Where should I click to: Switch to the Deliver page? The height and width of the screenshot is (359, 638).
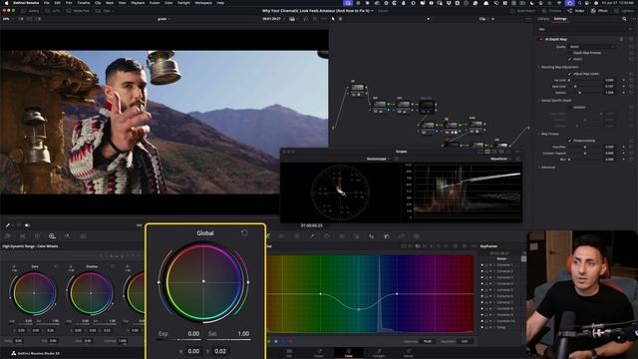409,353
